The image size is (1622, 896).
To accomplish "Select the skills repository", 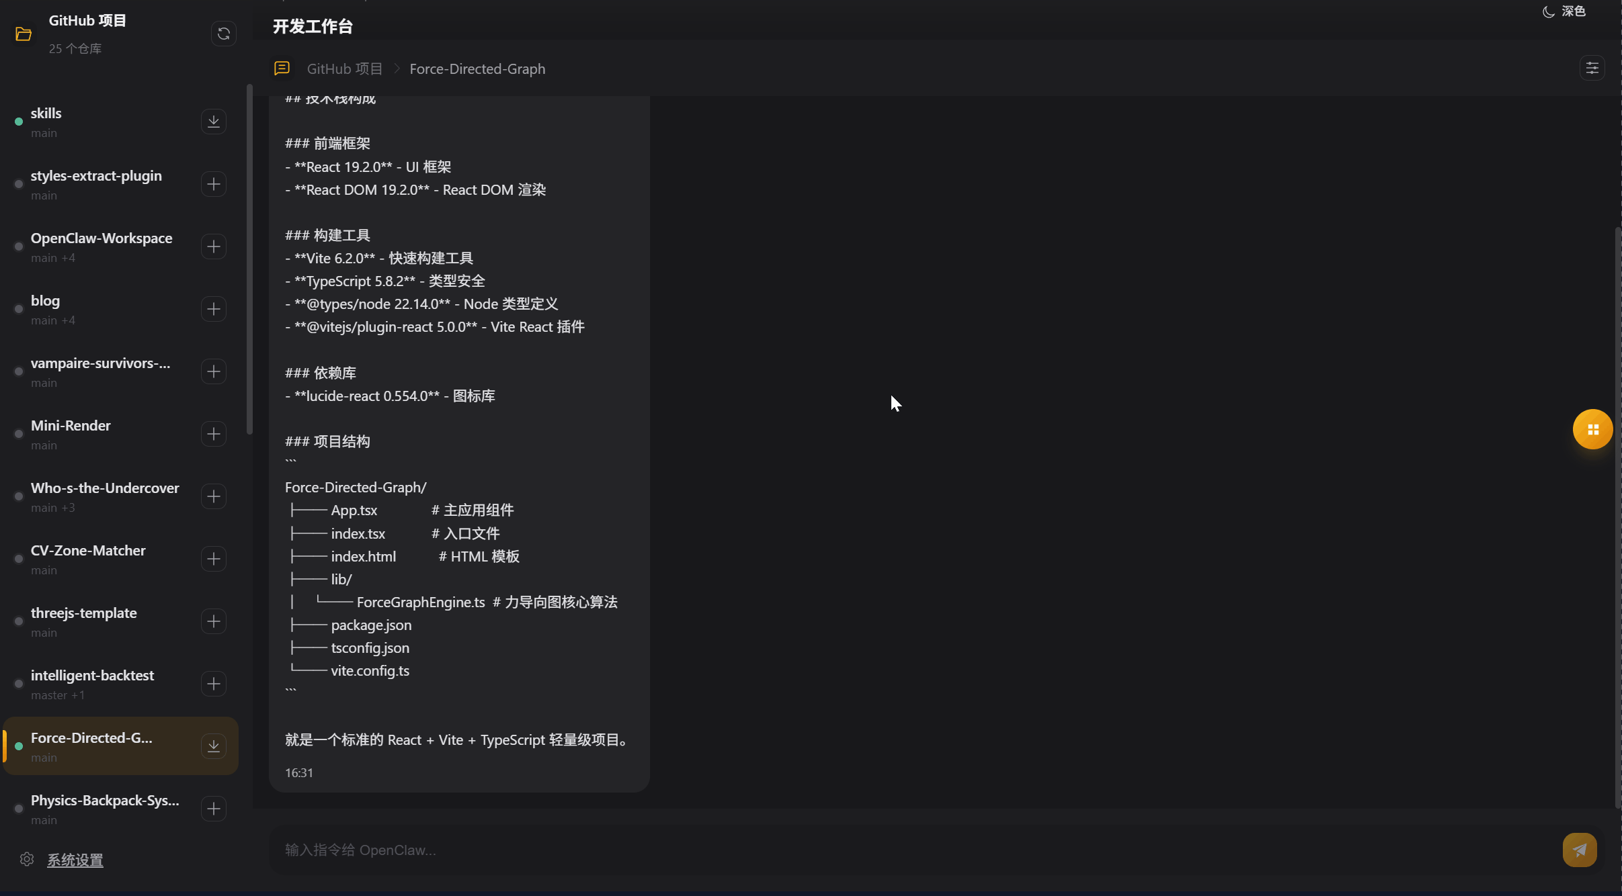I will (121, 122).
